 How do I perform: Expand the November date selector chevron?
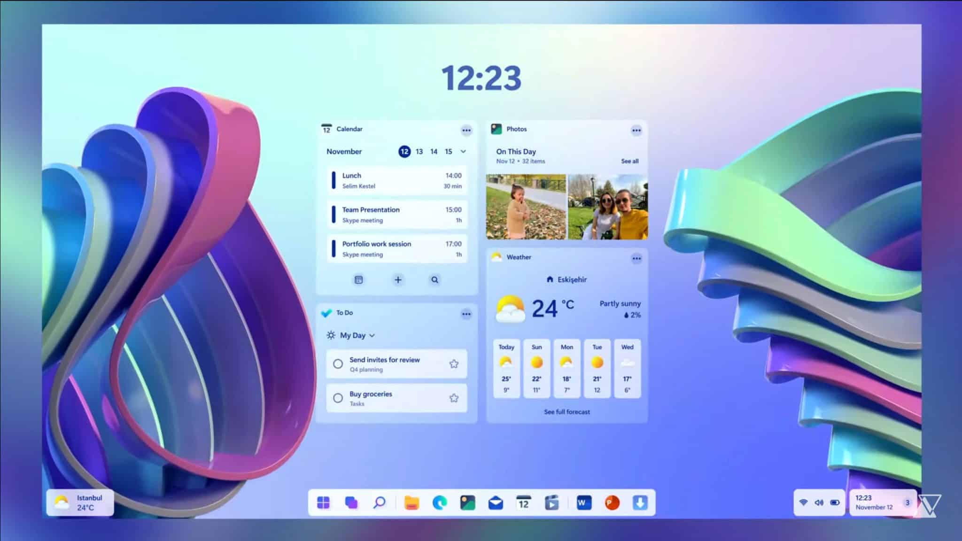click(x=463, y=152)
